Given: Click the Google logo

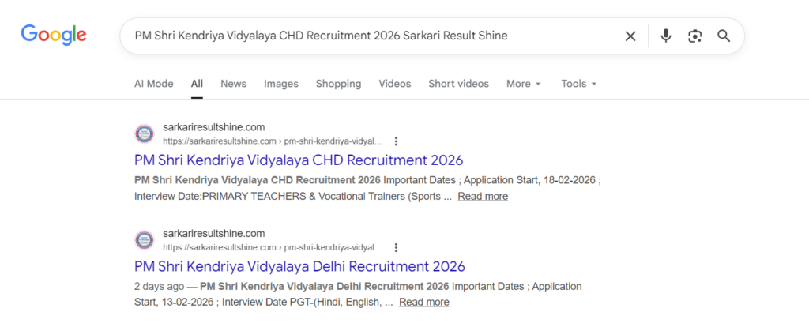Looking at the screenshot, I should (54, 35).
